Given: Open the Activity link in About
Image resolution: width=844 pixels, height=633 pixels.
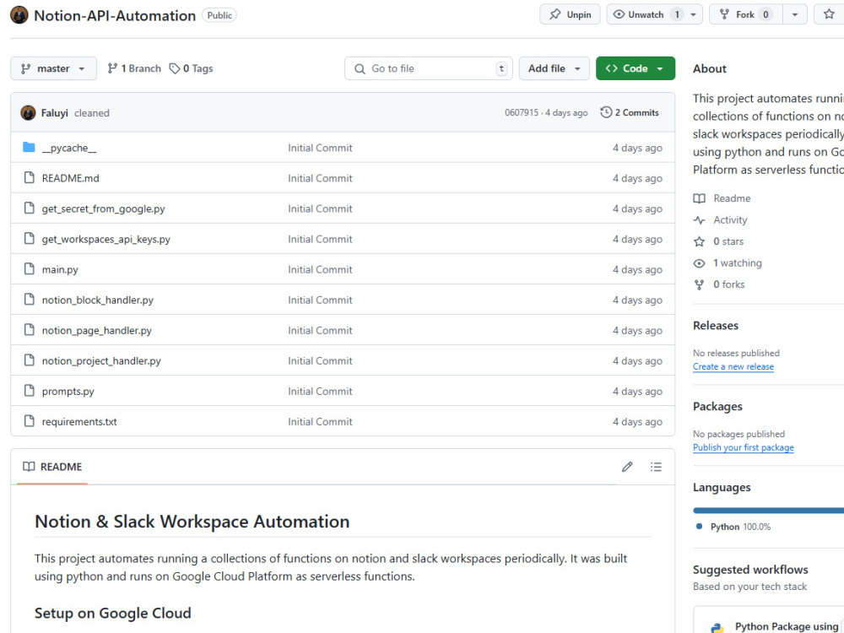Looking at the screenshot, I should click(x=730, y=219).
